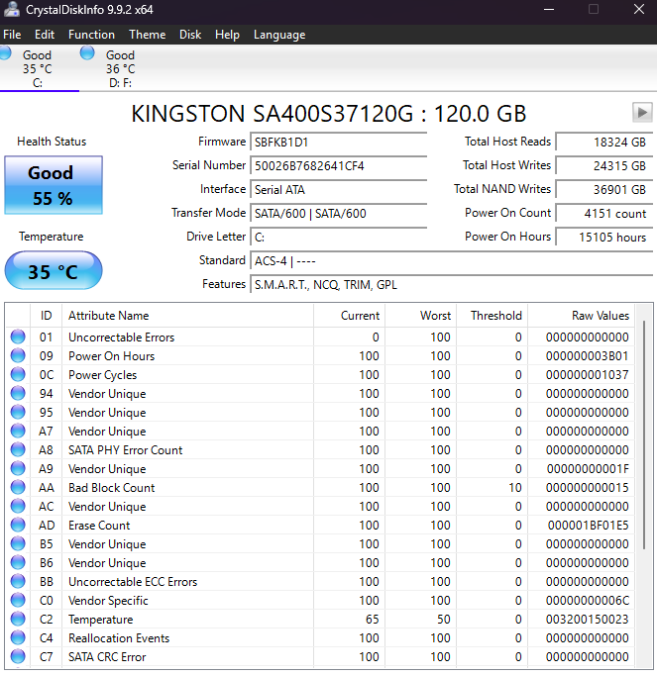Click the Power On Count value 4151 count
This screenshot has height=676, width=657.
tap(603, 214)
